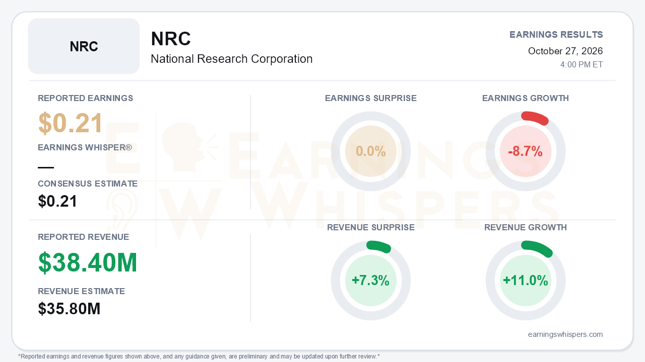Image resolution: width=645 pixels, height=362 pixels.
Task: Click the +7.3% revenue surprise gauge
Action: [371, 281]
